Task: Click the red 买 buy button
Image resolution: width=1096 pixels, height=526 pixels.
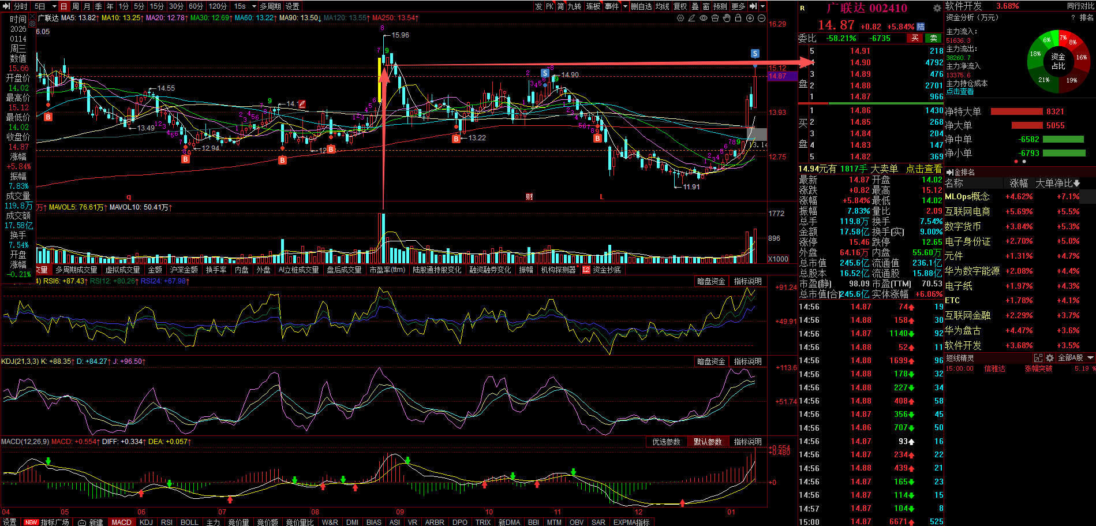Action: point(915,38)
